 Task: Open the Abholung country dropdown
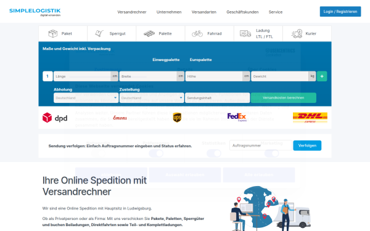86,98
